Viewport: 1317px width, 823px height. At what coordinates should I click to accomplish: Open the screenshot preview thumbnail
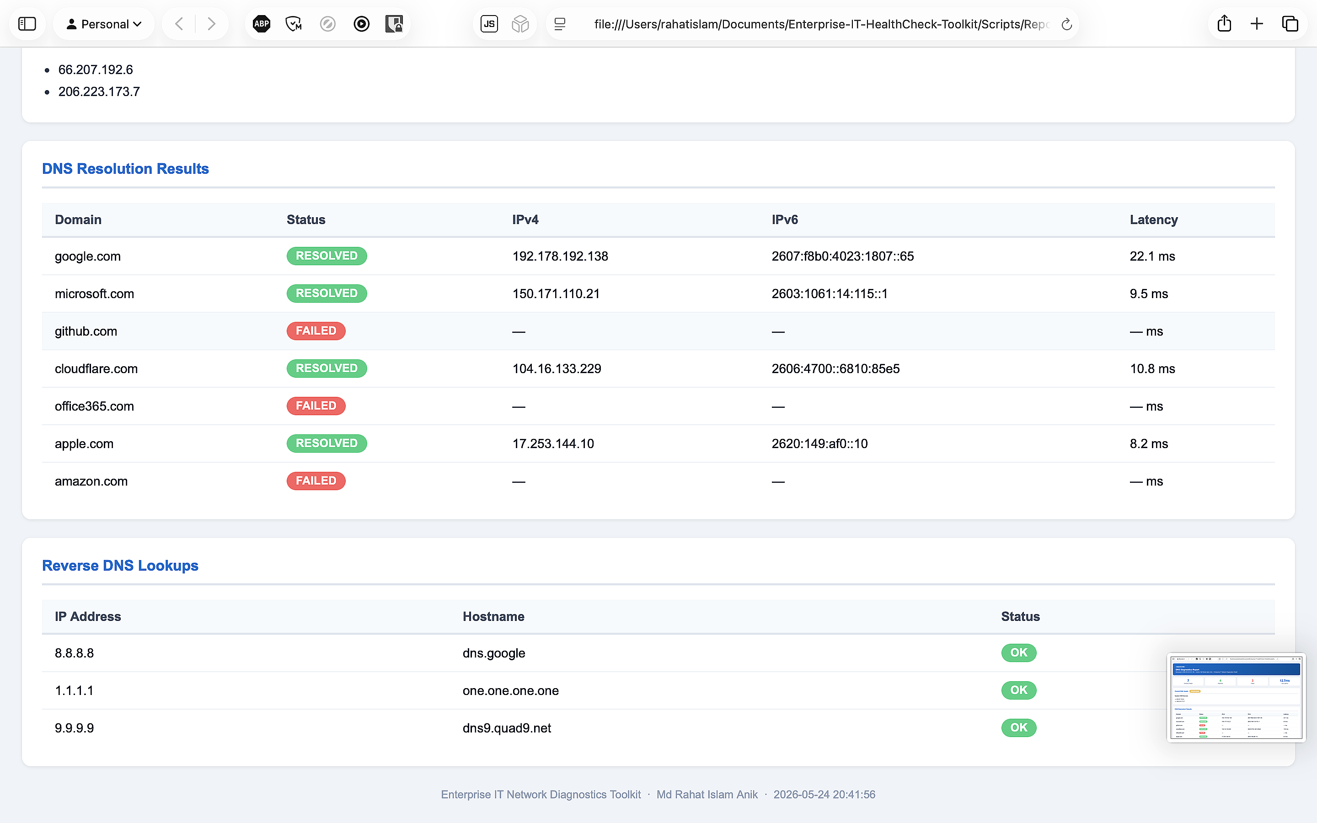(1236, 698)
